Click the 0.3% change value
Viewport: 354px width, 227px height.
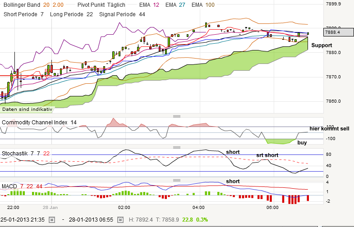(202, 219)
